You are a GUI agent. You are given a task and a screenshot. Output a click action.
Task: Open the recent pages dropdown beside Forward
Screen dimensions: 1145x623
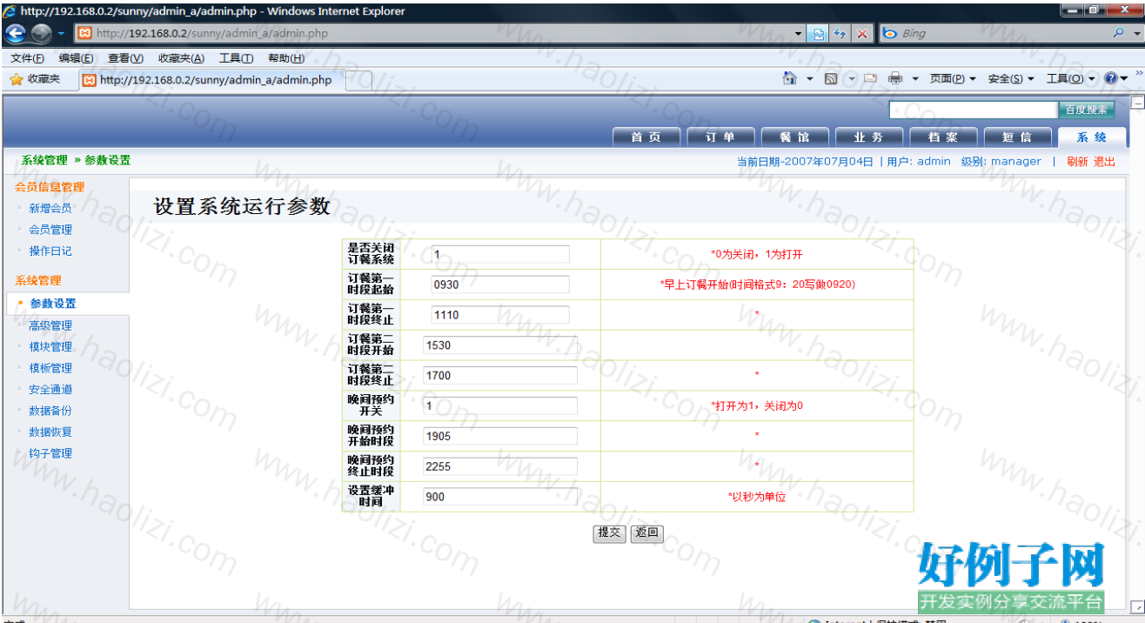[62, 34]
